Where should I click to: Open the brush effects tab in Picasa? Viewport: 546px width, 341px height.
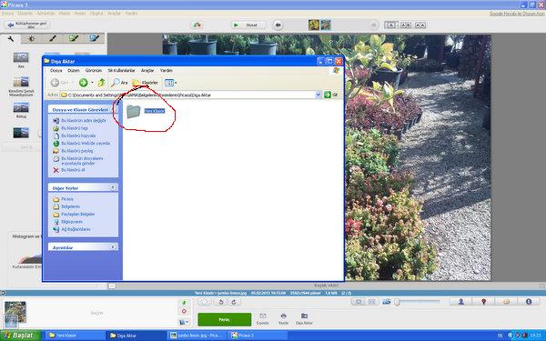(52, 38)
